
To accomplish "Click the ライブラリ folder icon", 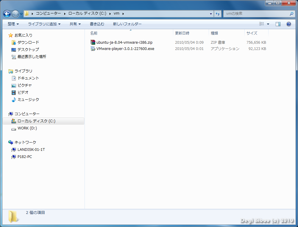I will pyautogui.click(x=11, y=71).
